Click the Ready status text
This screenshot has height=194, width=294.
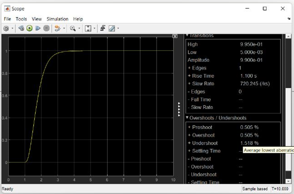(8, 189)
